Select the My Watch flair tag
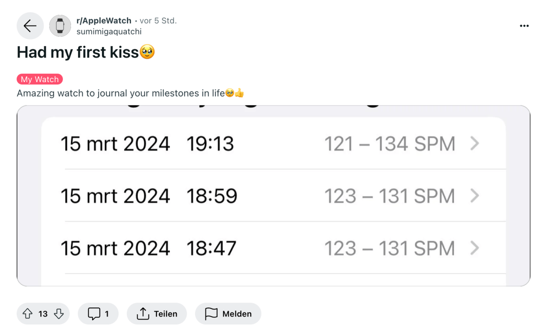Image resolution: width=539 pixels, height=334 pixels. (x=40, y=79)
